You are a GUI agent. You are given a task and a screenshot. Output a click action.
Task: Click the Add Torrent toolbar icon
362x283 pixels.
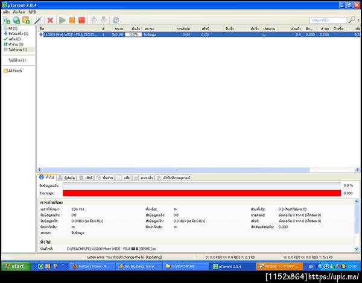click(x=7, y=21)
